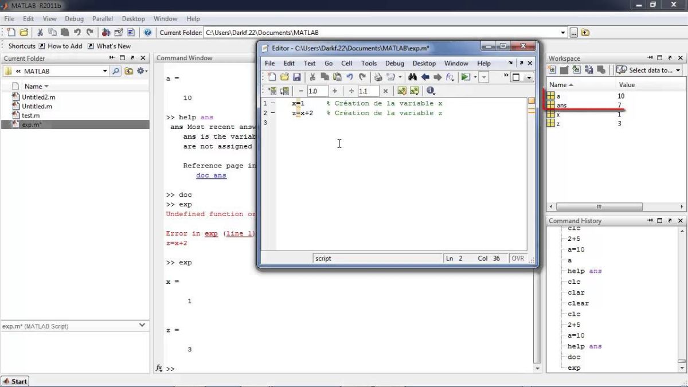Open the Run button dropdown arrow in the Editor

475,77
